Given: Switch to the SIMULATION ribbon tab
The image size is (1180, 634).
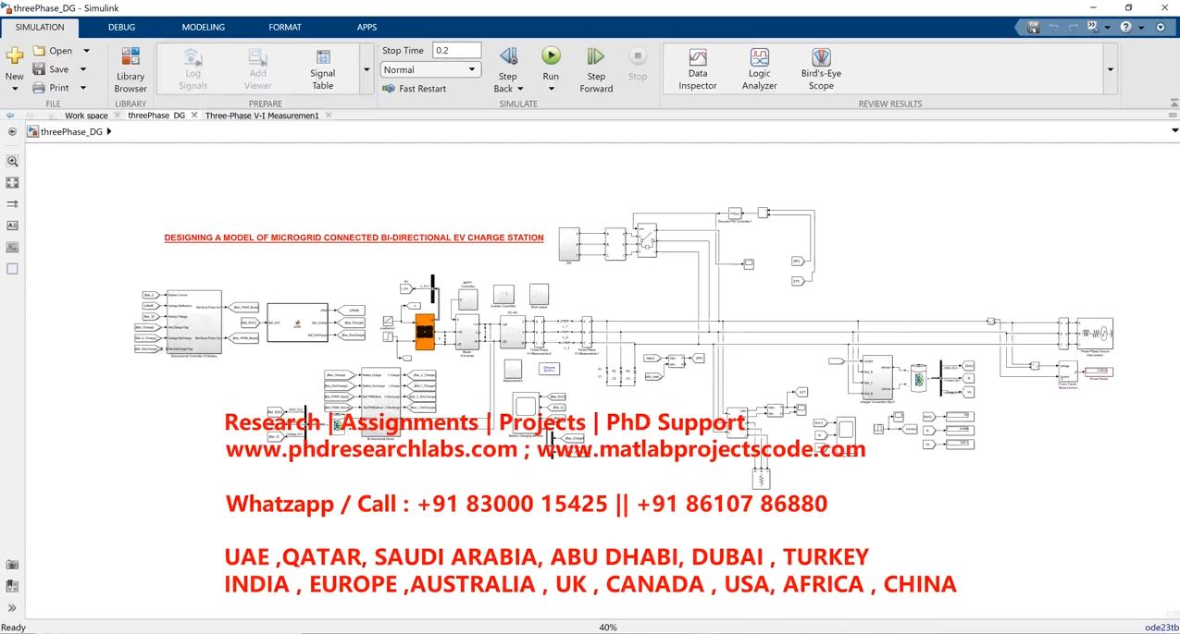Looking at the screenshot, I should tap(40, 27).
